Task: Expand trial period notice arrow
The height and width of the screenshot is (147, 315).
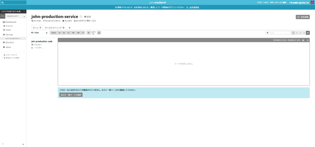Action: click(24, 12)
